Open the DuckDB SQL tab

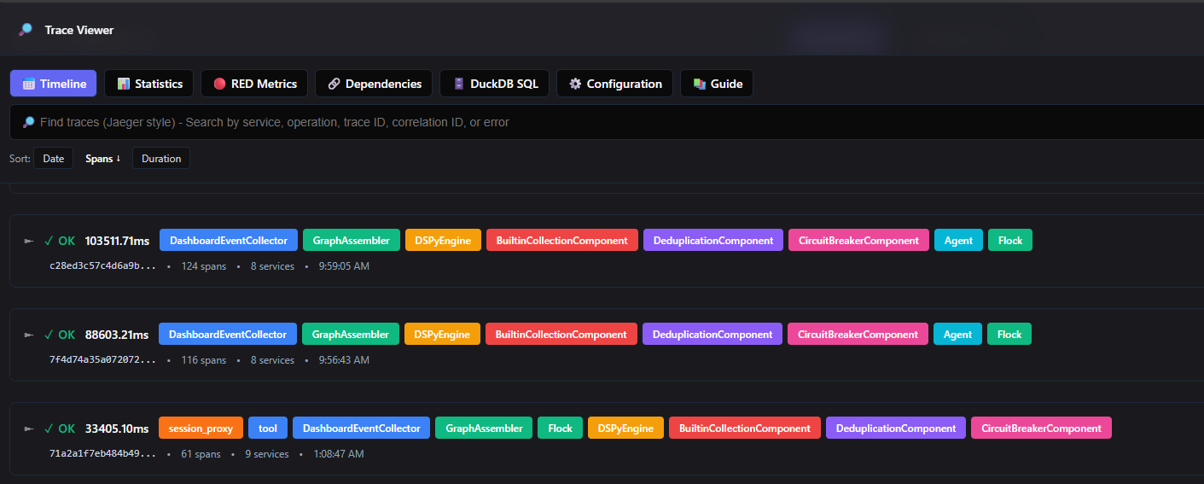click(495, 84)
